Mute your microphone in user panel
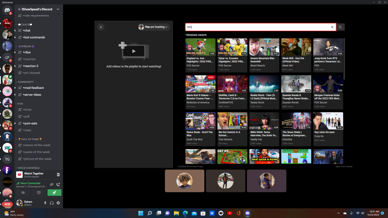This screenshot has width=388, height=218. (x=45, y=203)
